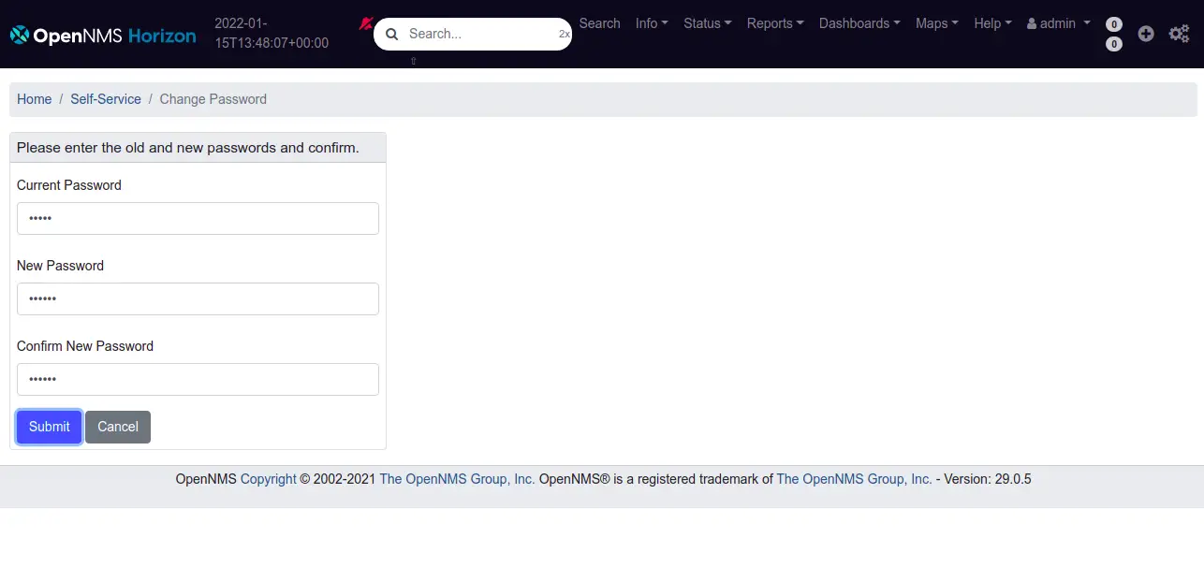Expand the Dashboards dropdown menu
This screenshot has height=567, width=1204.
(x=859, y=23)
